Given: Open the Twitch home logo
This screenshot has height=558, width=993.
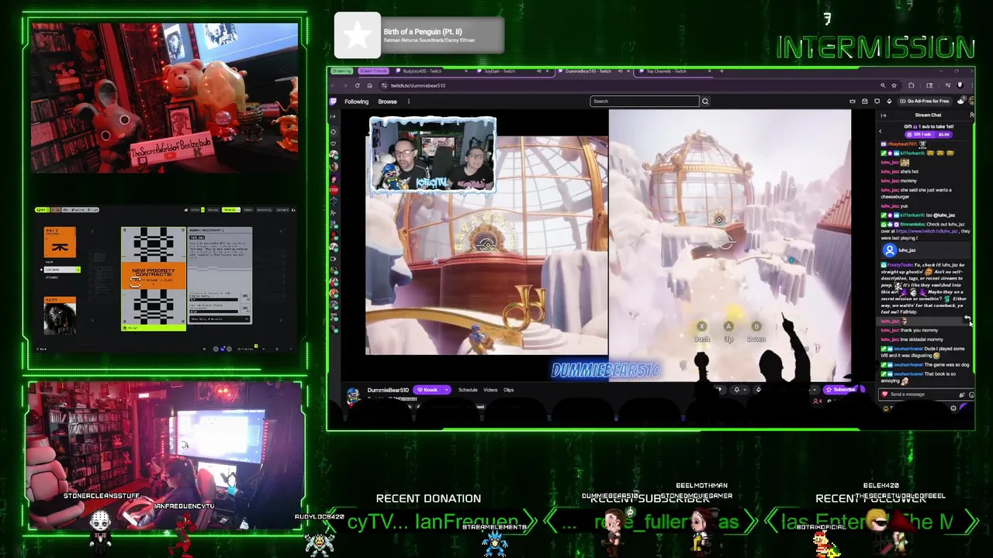Looking at the screenshot, I should coord(333,102).
